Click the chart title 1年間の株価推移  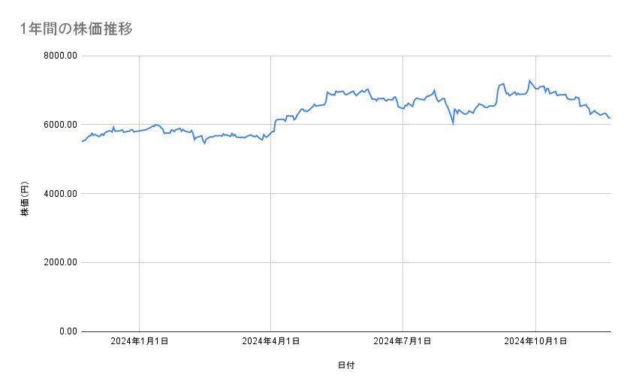pyautogui.click(x=77, y=29)
